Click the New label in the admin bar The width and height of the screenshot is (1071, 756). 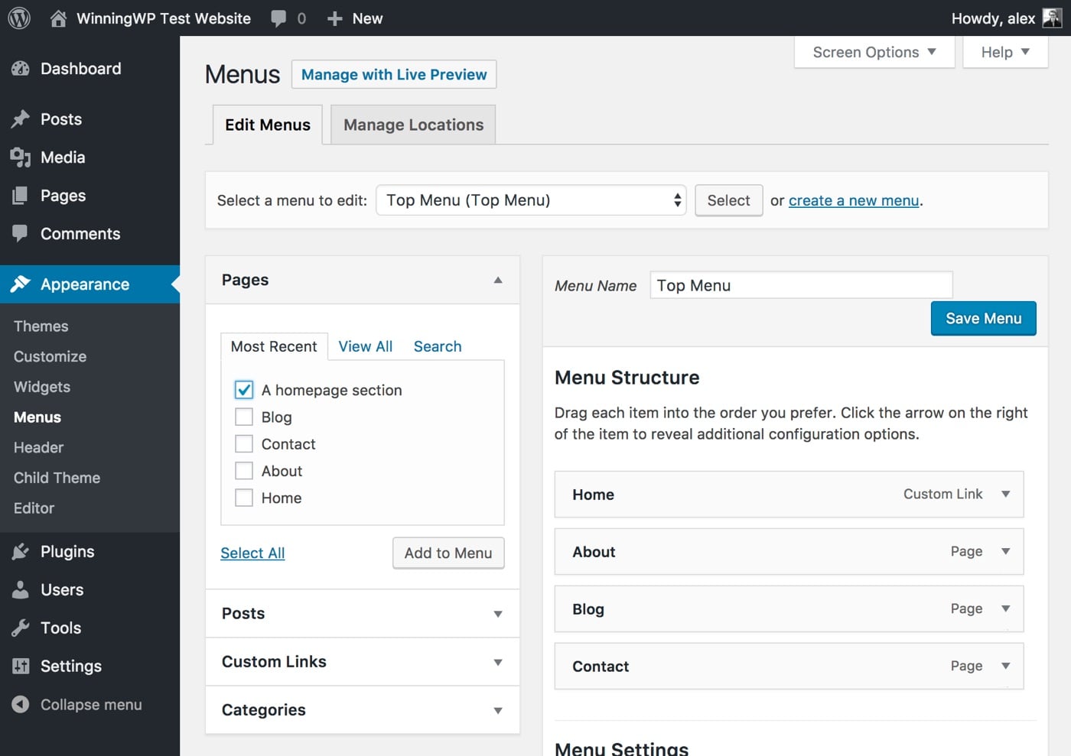click(x=367, y=18)
